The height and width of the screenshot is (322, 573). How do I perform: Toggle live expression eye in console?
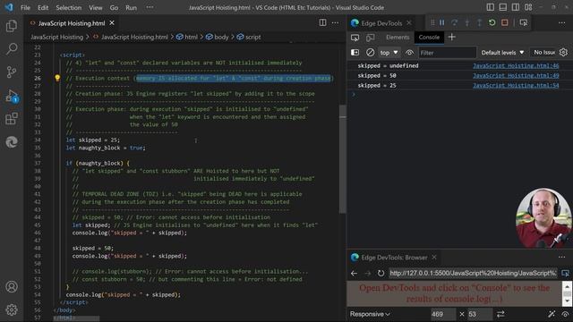pyautogui.click(x=409, y=52)
